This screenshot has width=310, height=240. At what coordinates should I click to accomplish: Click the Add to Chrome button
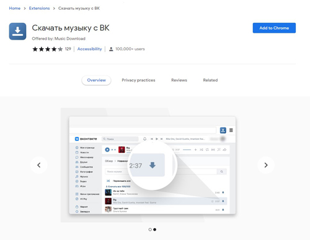[x=274, y=28]
